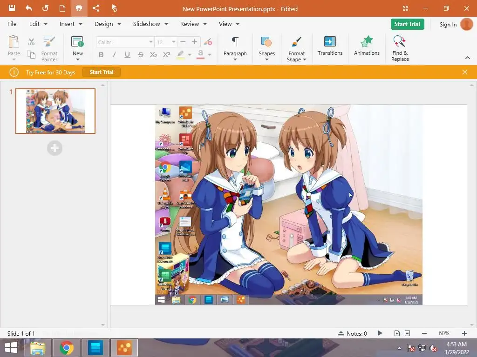This screenshot has width=477, height=357.
Task: Zoom in with the plus button
Action: 464,333
